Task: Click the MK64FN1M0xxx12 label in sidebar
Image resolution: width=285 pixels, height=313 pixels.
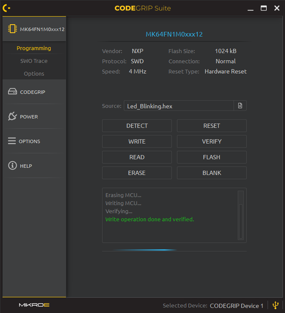Action: point(42,29)
